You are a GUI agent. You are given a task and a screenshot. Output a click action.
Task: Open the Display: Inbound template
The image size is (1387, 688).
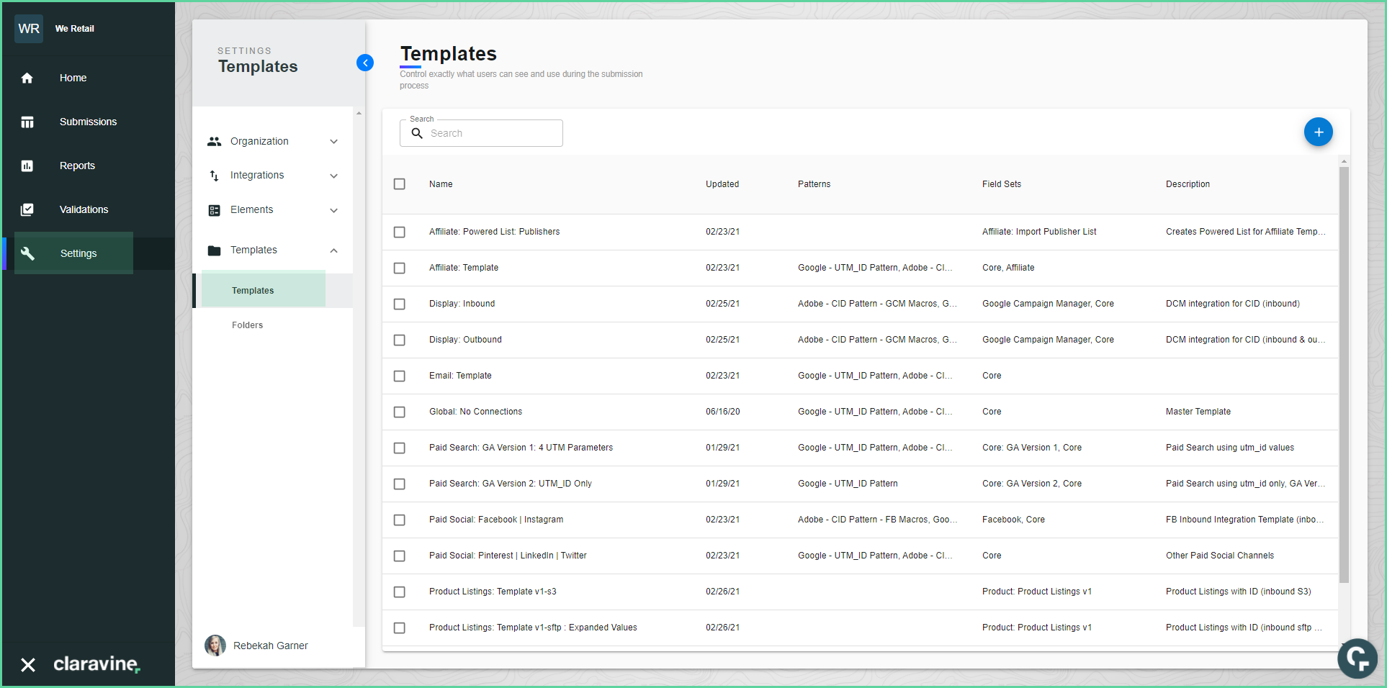click(x=462, y=304)
